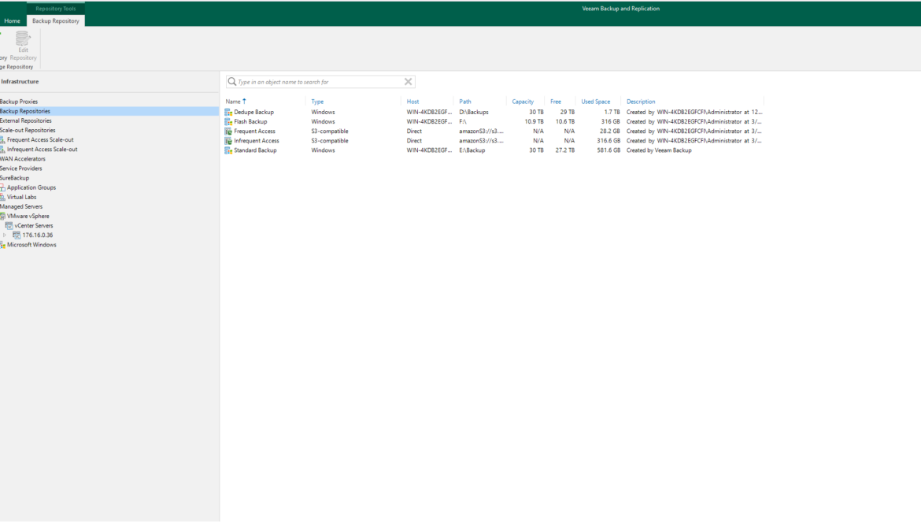
Task: Select Microsoft Windows tree item
Action: [31, 245]
